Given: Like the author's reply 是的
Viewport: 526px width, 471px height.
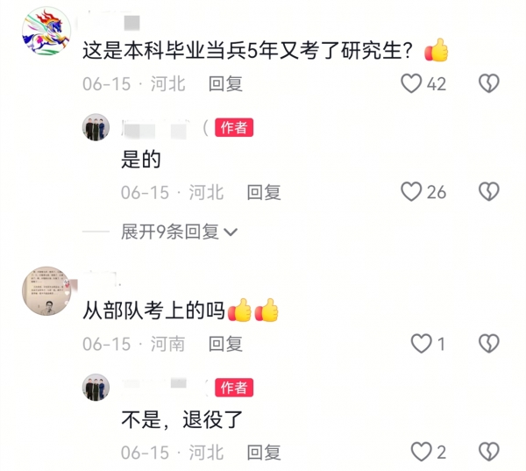Looking at the screenshot, I should [411, 192].
